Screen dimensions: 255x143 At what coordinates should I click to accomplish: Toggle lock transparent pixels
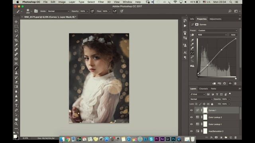tap(196, 104)
